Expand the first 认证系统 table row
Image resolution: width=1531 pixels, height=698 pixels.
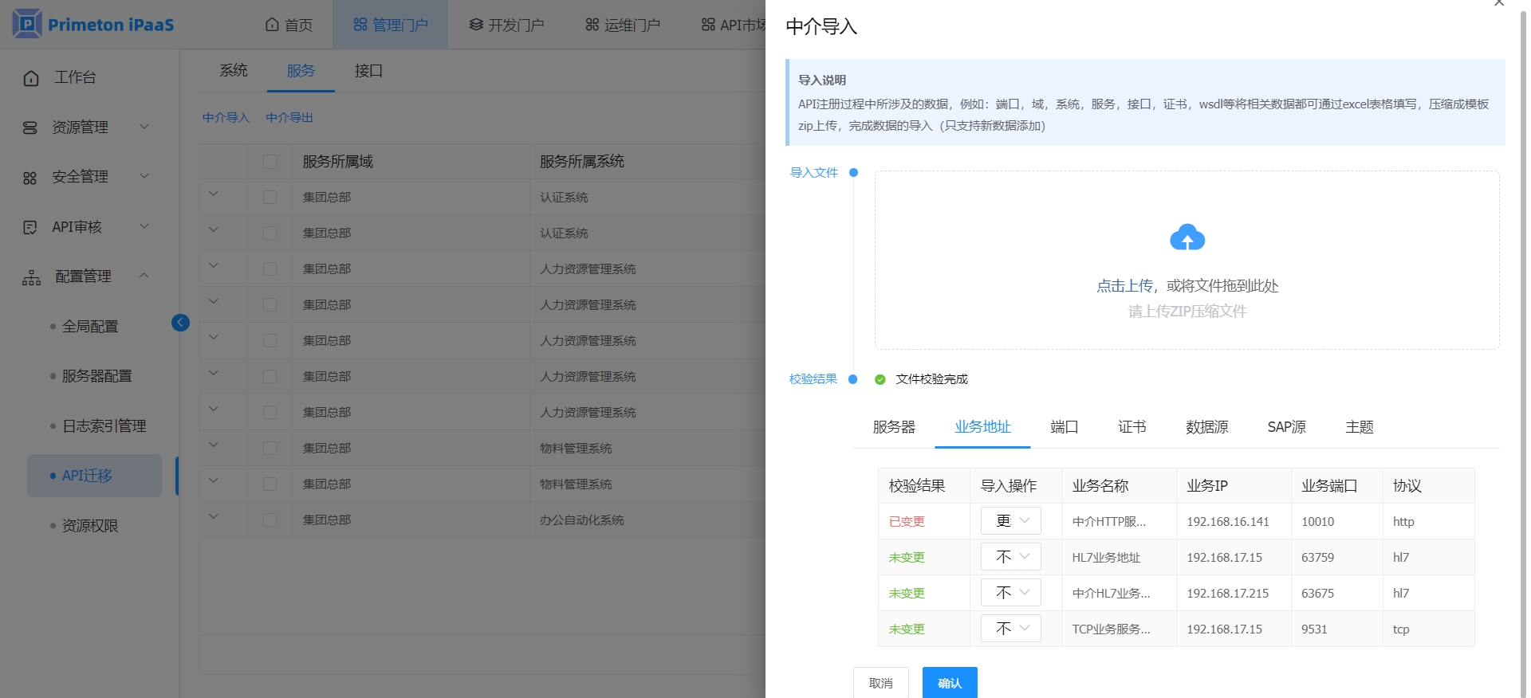213,194
